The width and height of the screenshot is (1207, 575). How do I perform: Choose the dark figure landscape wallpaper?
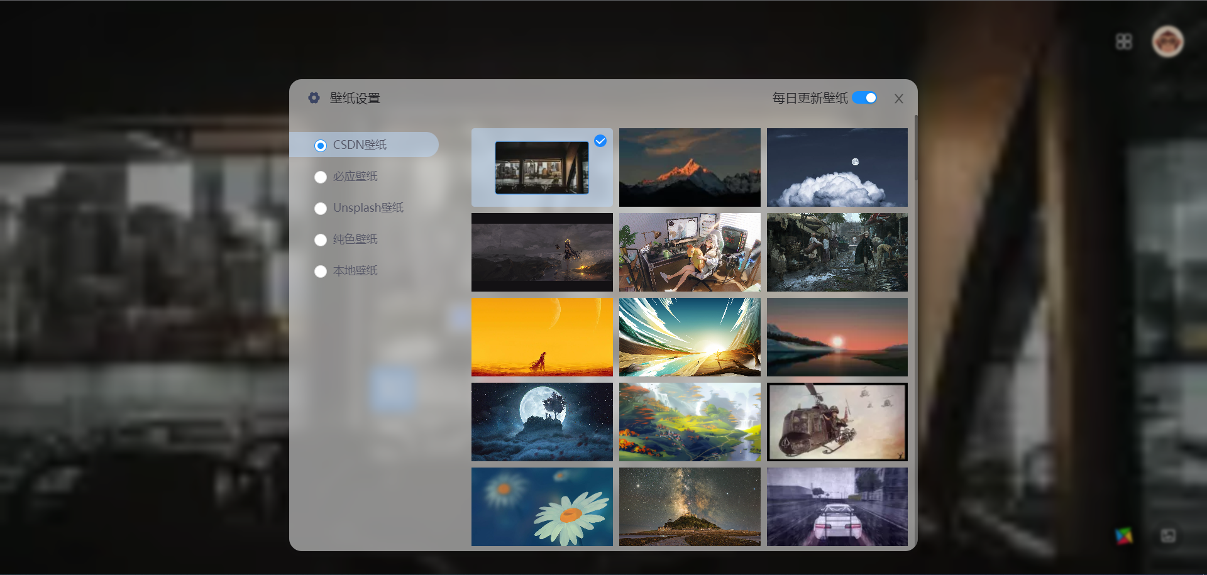542,252
